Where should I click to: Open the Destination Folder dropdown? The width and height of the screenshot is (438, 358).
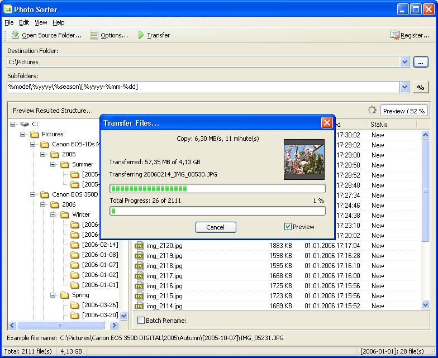tap(405, 62)
